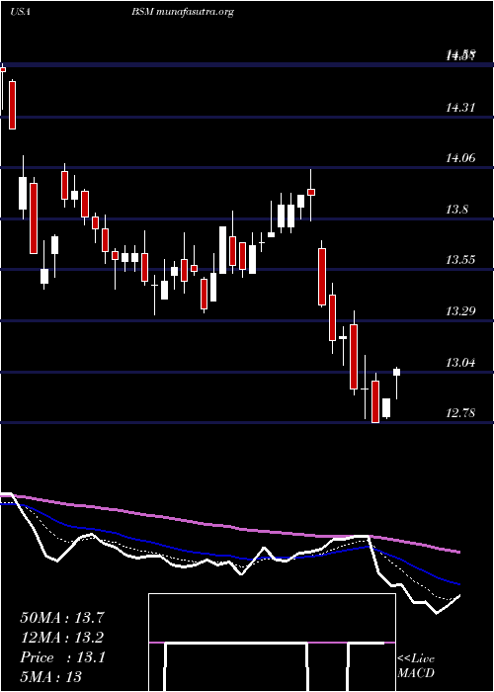
Task: Click the 12.78 price axis label
Action: (460, 413)
